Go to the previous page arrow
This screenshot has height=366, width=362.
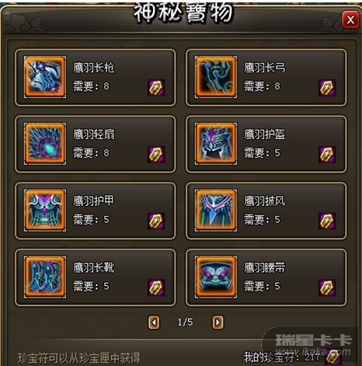coord(154,322)
